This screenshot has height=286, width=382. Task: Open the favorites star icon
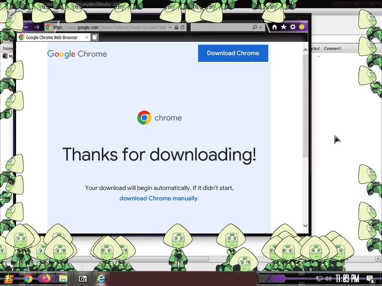[x=284, y=27]
